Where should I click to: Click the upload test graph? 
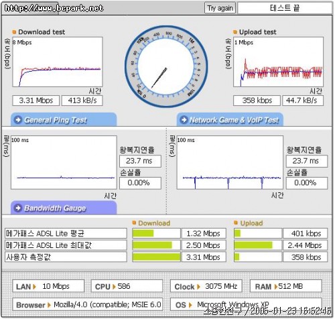pos(278,62)
